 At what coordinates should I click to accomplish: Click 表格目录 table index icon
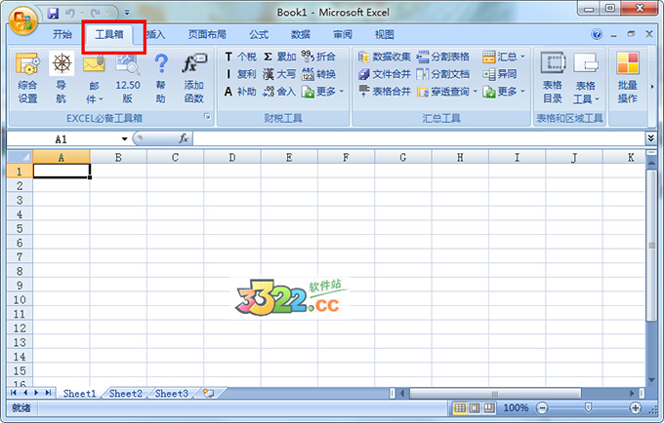point(553,78)
